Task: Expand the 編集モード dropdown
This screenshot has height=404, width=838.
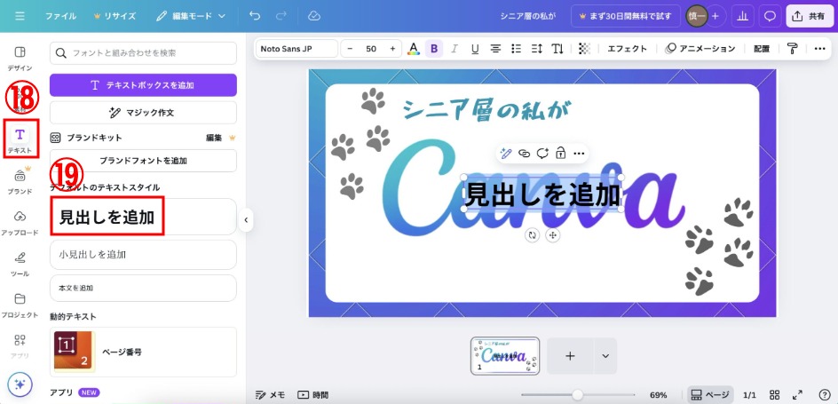Action: pyautogui.click(x=191, y=16)
